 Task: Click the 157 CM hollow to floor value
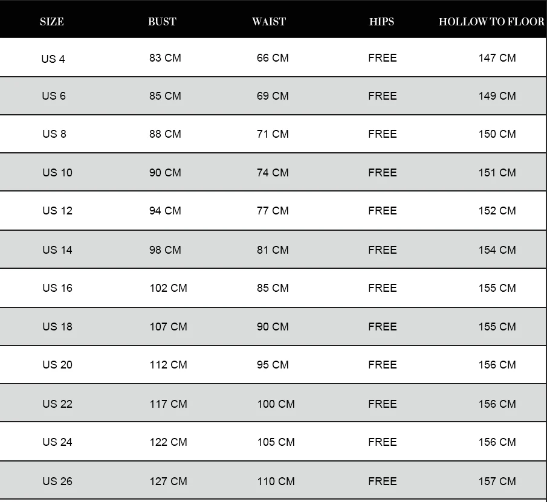click(x=497, y=481)
